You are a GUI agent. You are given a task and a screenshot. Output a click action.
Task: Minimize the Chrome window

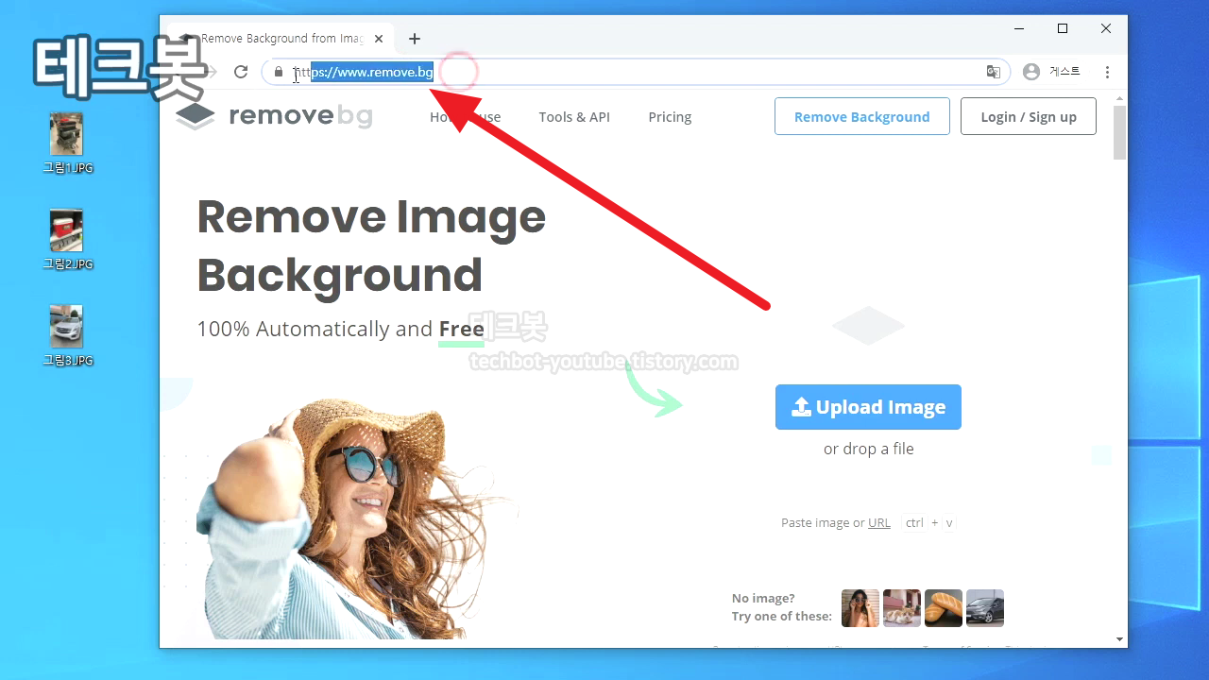[x=1019, y=28]
